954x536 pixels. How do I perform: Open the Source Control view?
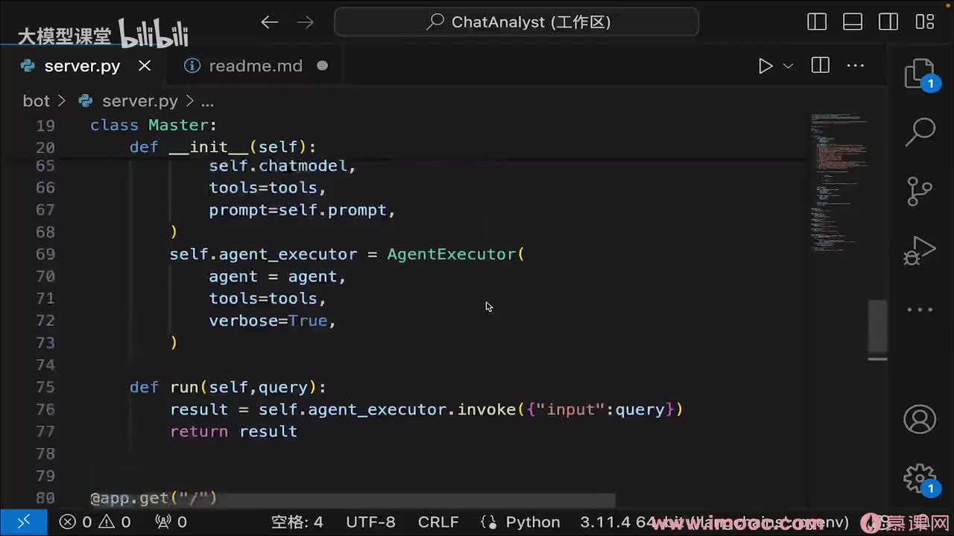click(x=920, y=191)
